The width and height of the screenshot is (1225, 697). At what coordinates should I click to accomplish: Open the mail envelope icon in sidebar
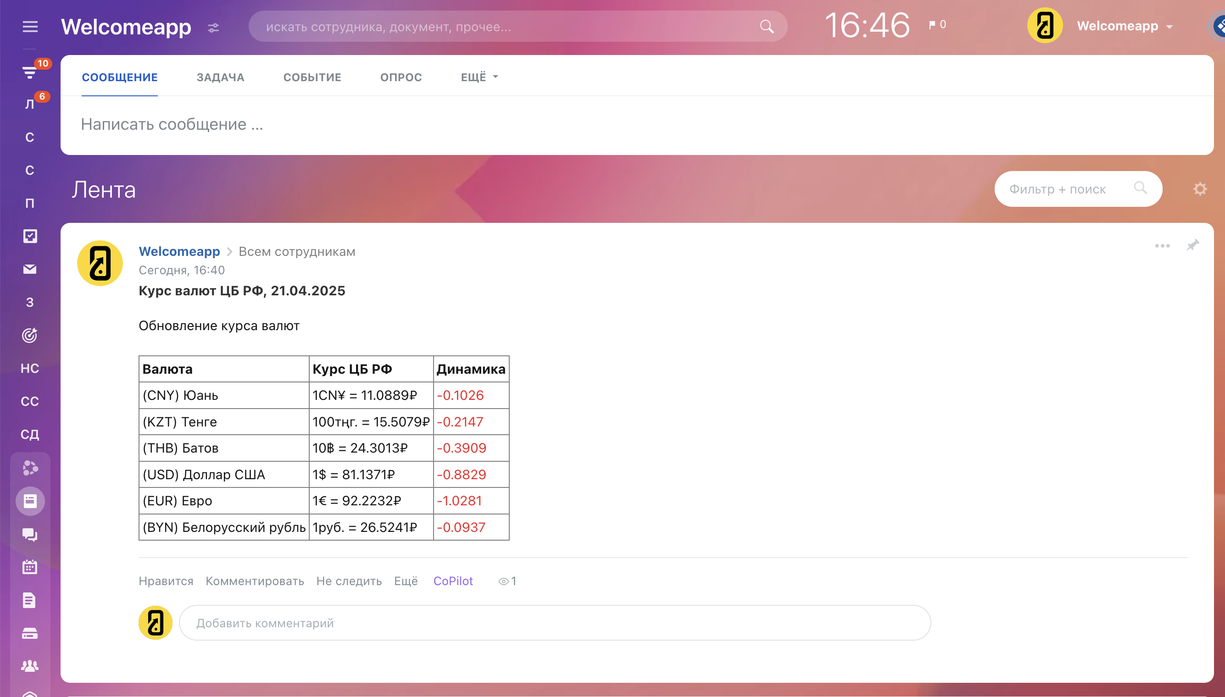point(30,269)
